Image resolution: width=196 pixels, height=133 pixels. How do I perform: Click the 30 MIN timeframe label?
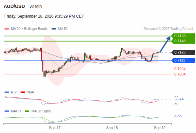[36, 6]
